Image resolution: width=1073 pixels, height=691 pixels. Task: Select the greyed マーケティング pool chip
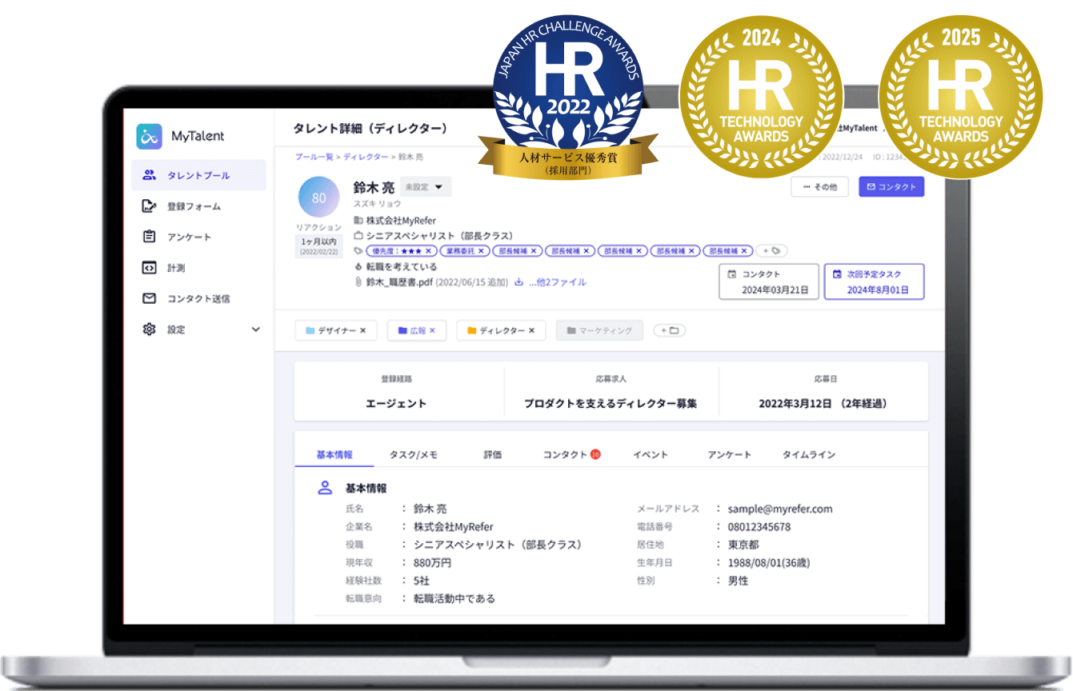(x=599, y=330)
